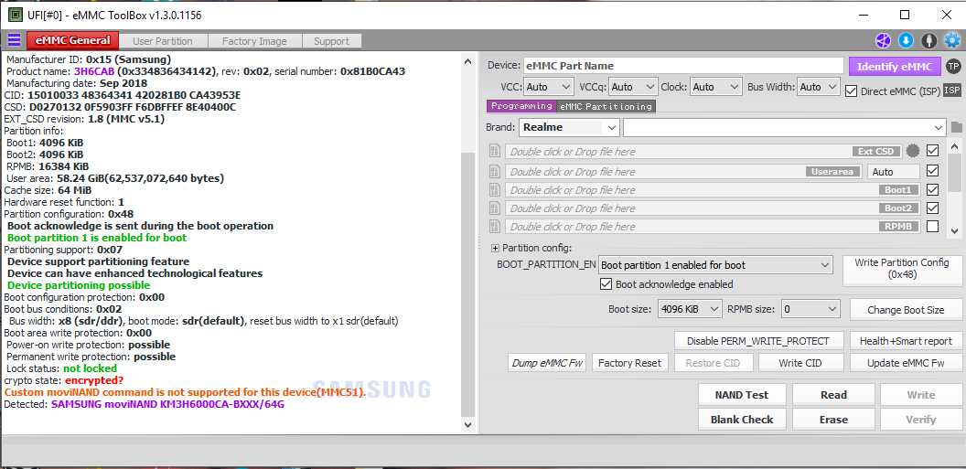
Task: Click Disable PERM_WRITE_PROTECT button
Action: tap(757, 340)
